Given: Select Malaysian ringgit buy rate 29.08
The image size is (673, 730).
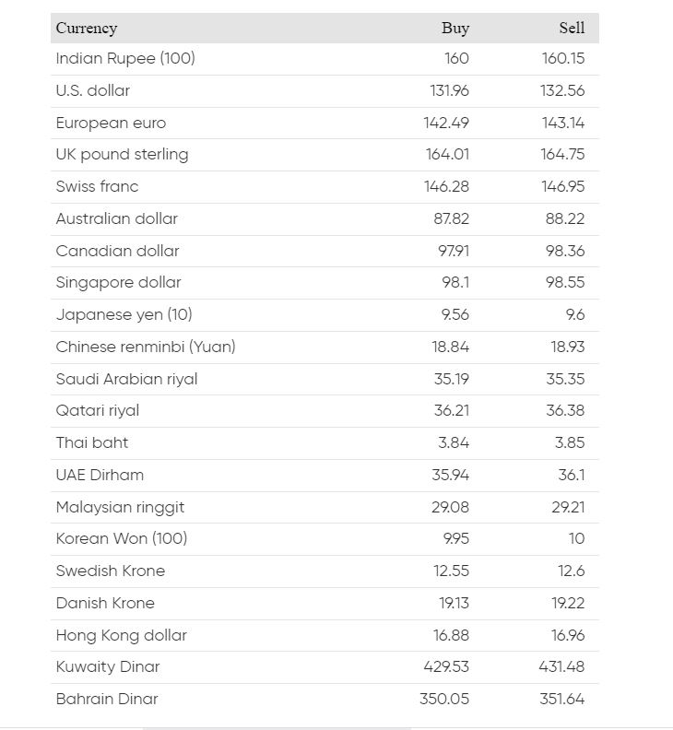Looking at the screenshot, I should 450,507.
